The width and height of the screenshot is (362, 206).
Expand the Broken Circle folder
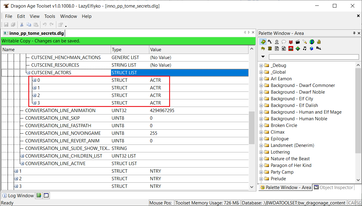(x=261, y=125)
